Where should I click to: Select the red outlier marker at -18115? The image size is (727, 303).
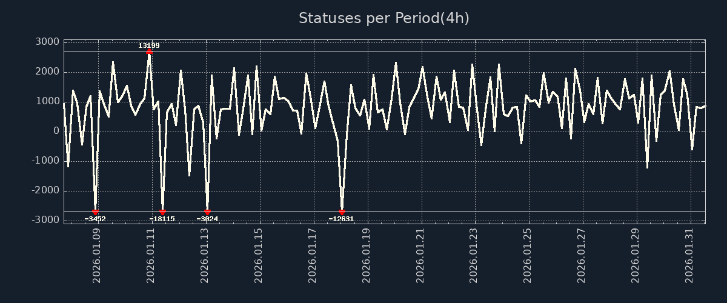coord(162,212)
